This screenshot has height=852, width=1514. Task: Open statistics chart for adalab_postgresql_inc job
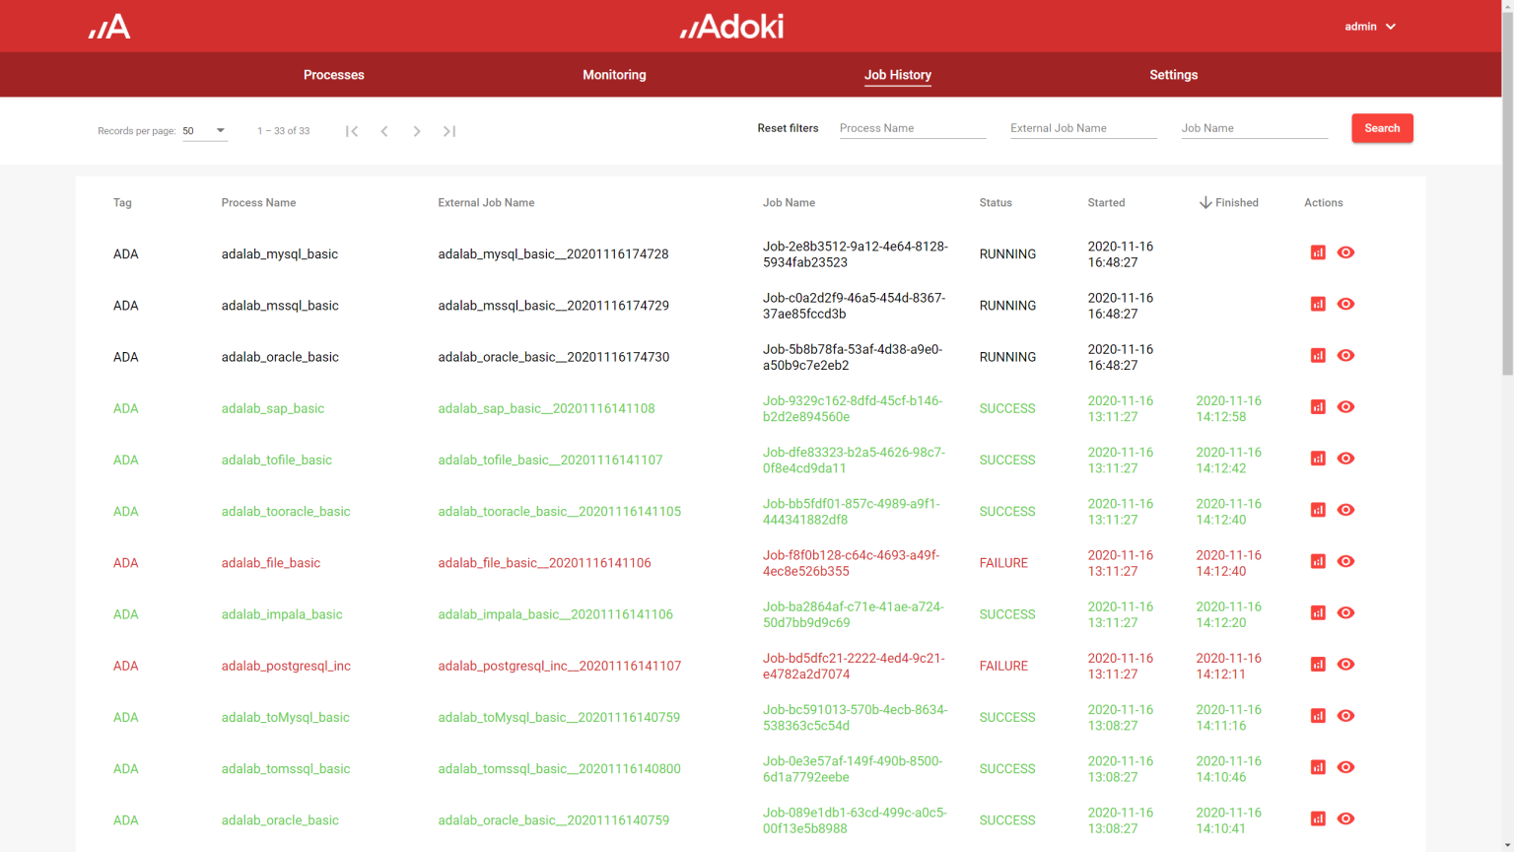[1318, 664]
